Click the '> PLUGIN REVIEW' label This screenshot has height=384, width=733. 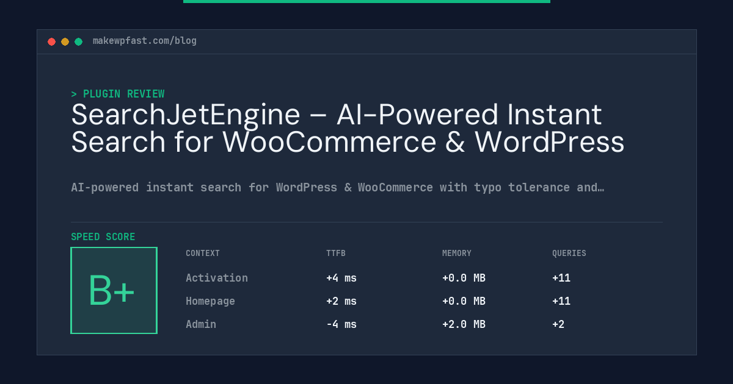pyautogui.click(x=118, y=94)
